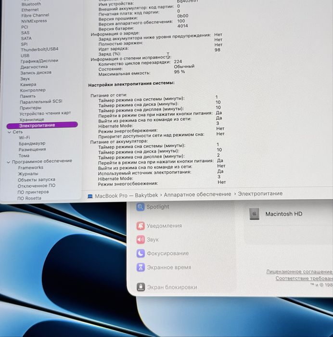Open Экранное время in settings sidebar
This screenshot has width=333, height=337.
click(169, 267)
